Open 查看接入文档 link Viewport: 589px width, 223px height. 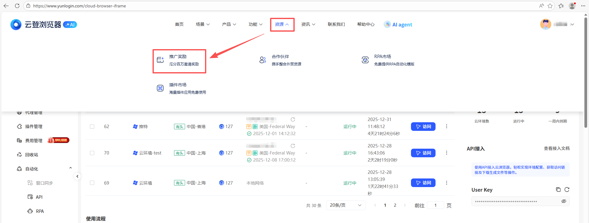[557, 148]
